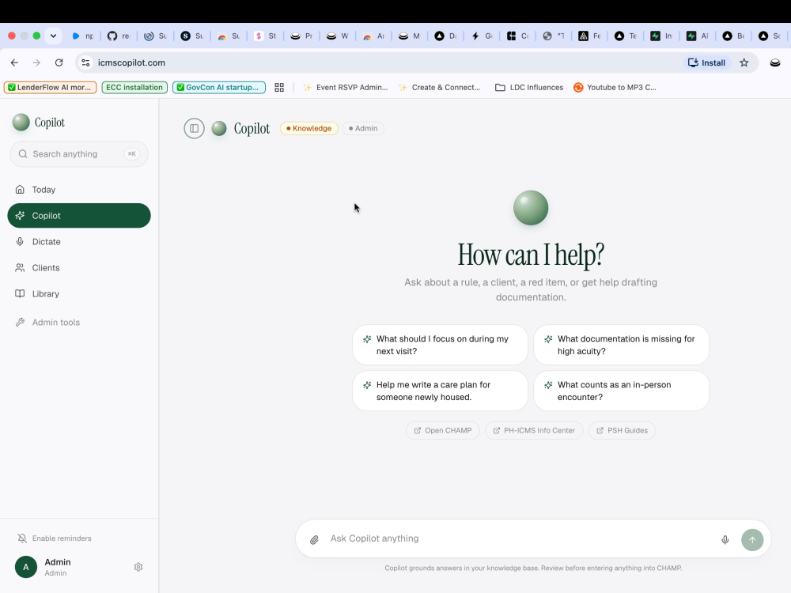Open site information icon in address bar
The width and height of the screenshot is (791, 593).
pyautogui.click(x=85, y=62)
